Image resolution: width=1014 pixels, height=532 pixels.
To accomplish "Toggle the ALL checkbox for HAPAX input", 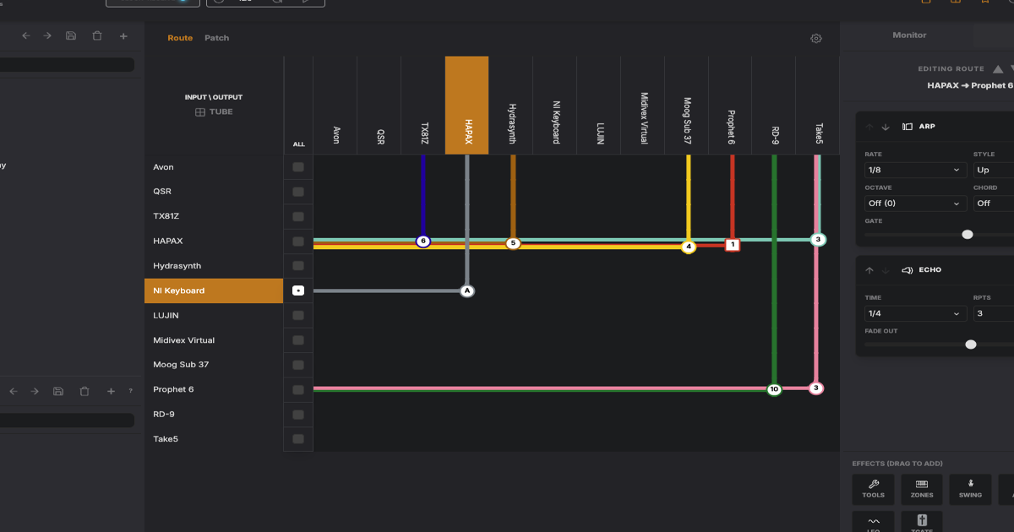I will (298, 242).
